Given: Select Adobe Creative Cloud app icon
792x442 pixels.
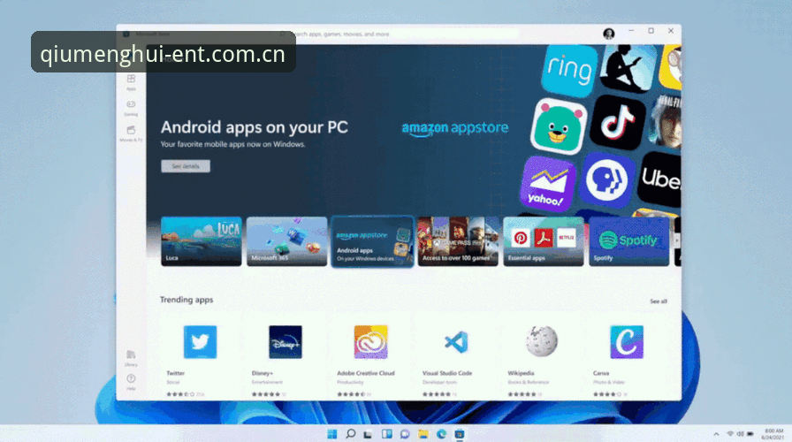Looking at the screenshot, I should (370, 342).
